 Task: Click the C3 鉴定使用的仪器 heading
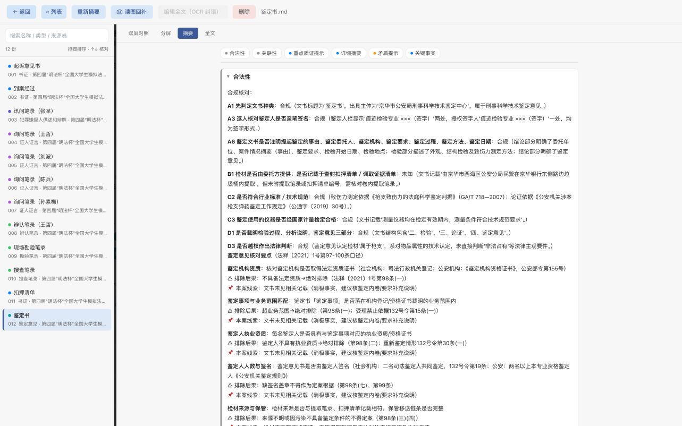(282, 219)
